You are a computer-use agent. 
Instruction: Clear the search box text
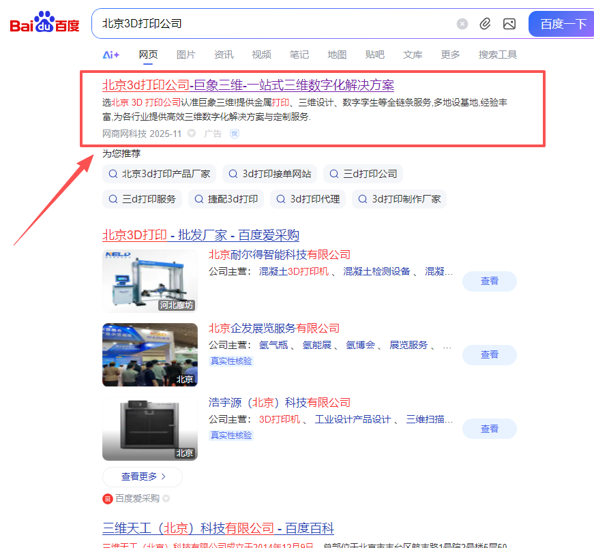[x=462, y=24]
